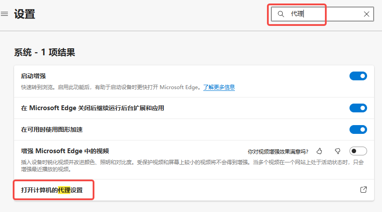
Task: Open the 了解更多信息 link
Action: tap(219, 87)
